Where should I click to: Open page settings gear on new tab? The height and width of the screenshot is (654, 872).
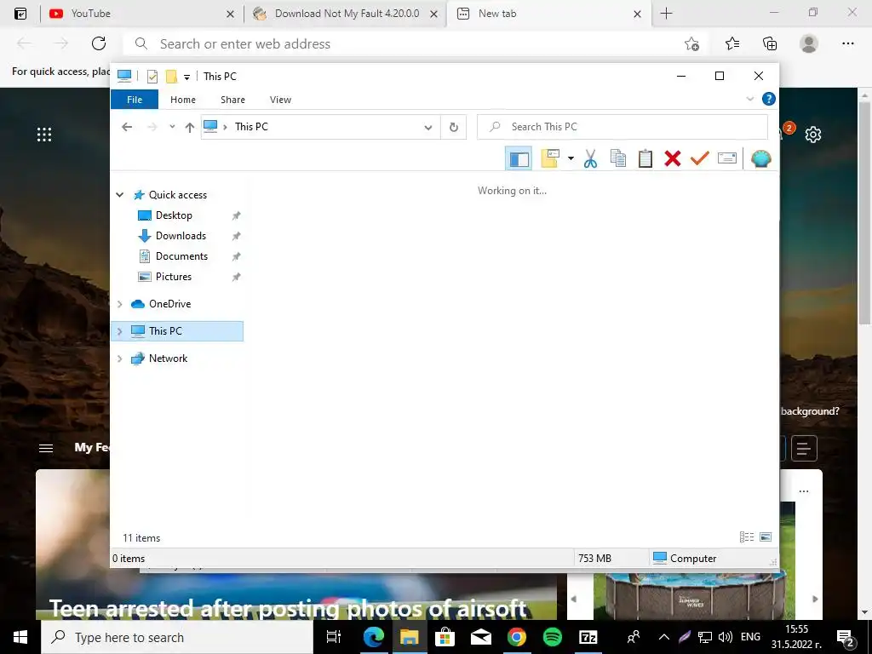pyautogui.click(x=813, y=134)
